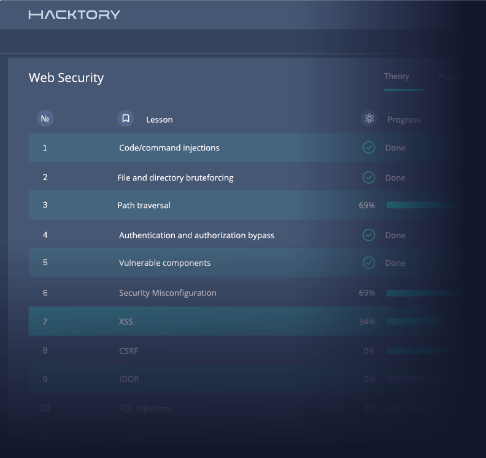Click the bookmark icon beside Lesson
The height and width of the screenshot is (458, 486).
126,118
